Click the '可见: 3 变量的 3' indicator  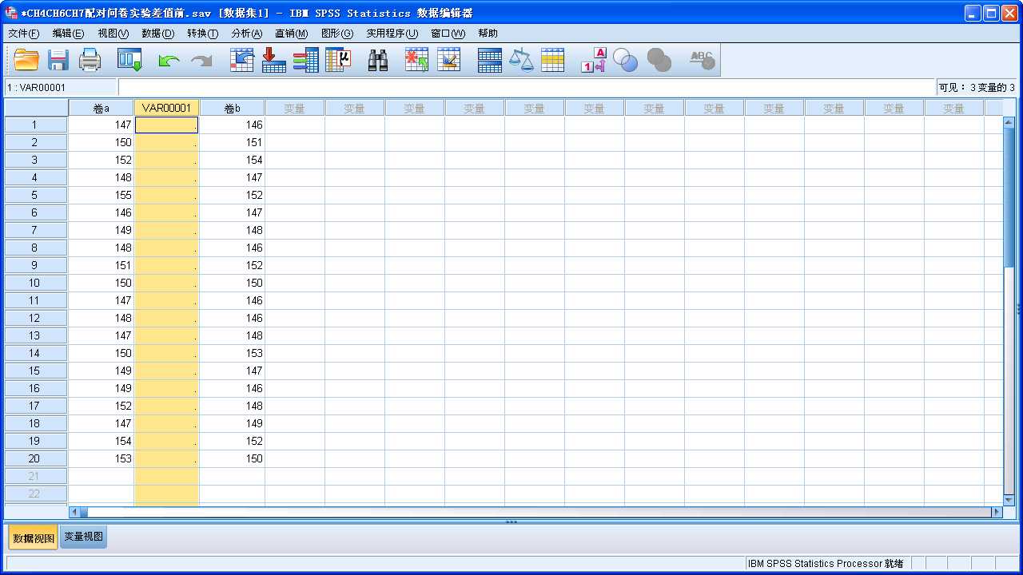pos(977,87)
